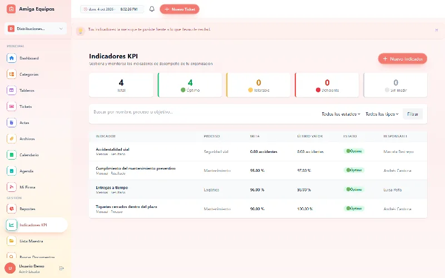Open Mi Firma sidebar item
445x278 pixels.
tap(36, 187)
